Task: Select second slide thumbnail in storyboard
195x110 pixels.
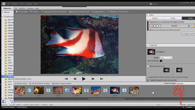Action: (x=39, y=90)
